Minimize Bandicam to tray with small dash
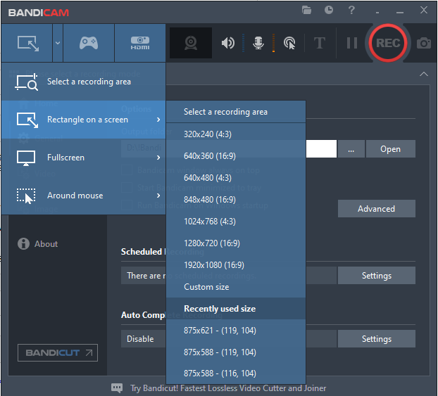This screenshot has height=396, width=438. tap(377, 13)
